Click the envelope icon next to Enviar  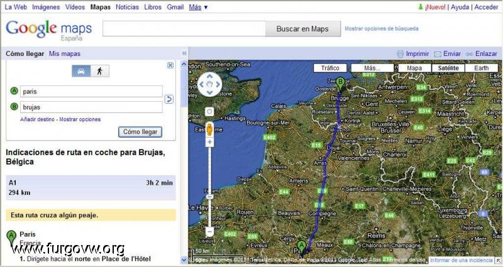(438, 54)
